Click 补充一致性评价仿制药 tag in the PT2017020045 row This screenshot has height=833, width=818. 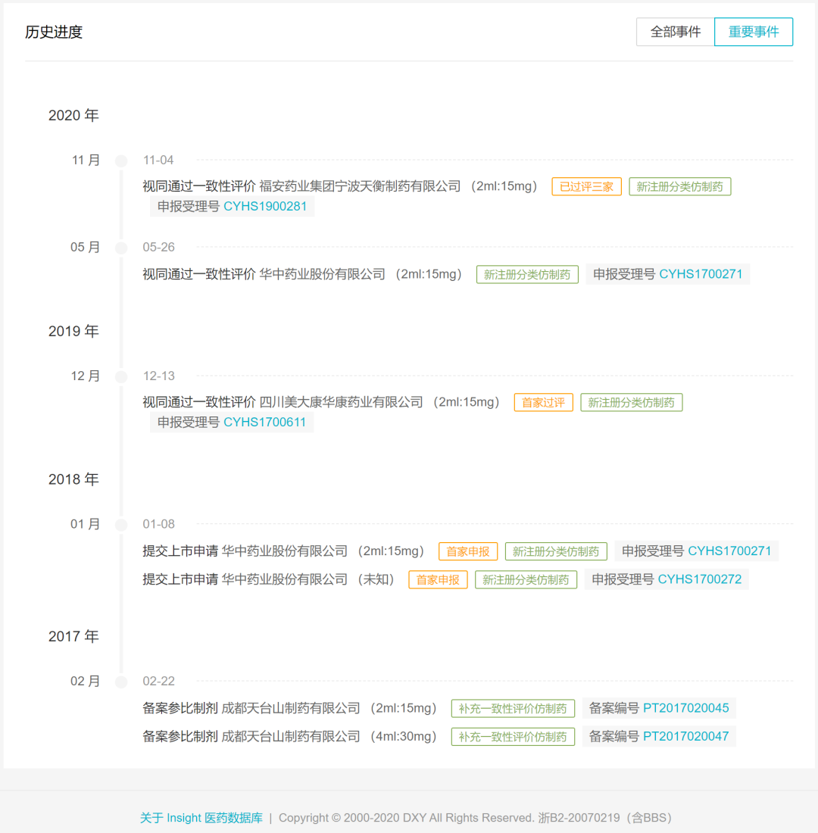tap(513, 709)
